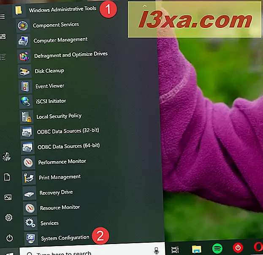Image resolution: width=263 pixels, height=255 pixels.
Task: Open Pictures from the Start sidebar
Action: coord(8,197)
